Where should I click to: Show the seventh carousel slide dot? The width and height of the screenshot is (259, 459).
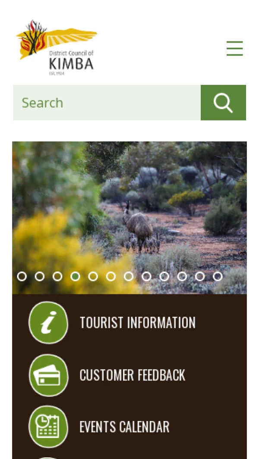click(x=129, y=276)
